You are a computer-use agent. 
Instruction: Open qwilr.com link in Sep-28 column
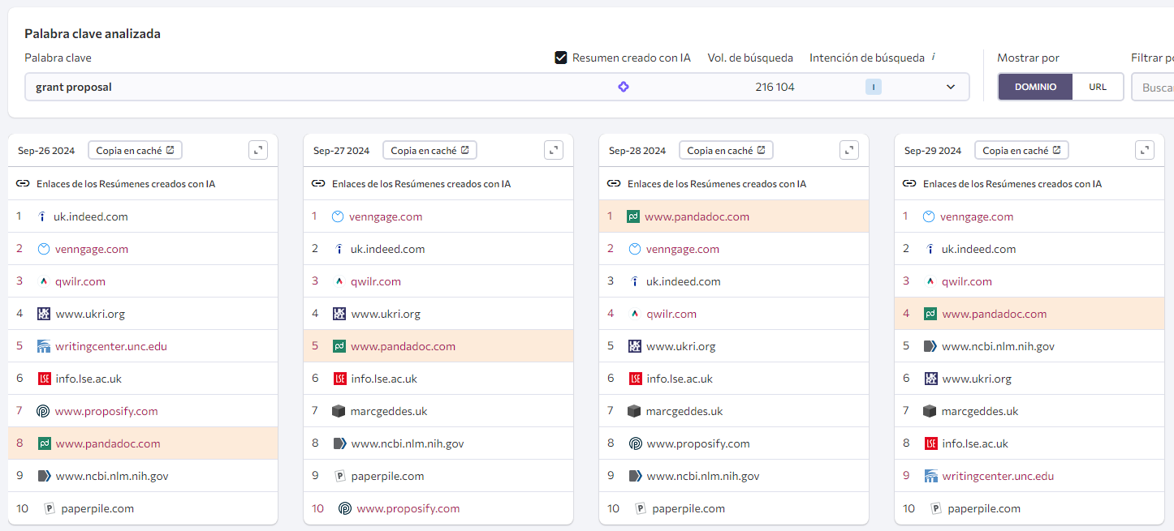click(671, 314)
